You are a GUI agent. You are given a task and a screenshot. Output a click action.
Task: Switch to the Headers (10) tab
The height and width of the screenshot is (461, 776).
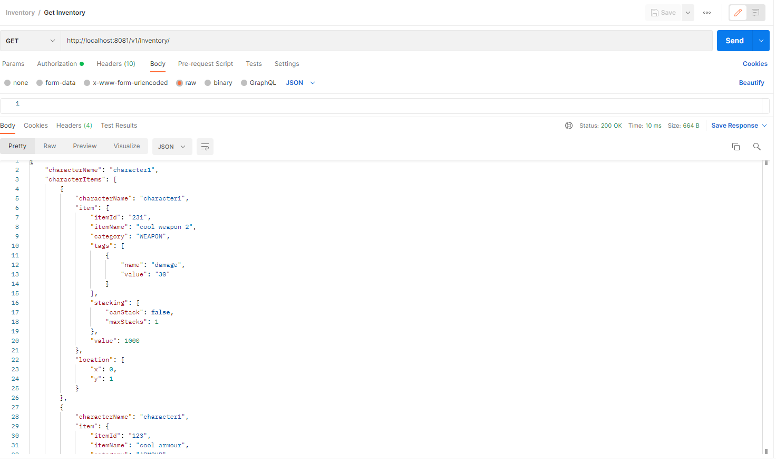116,64
